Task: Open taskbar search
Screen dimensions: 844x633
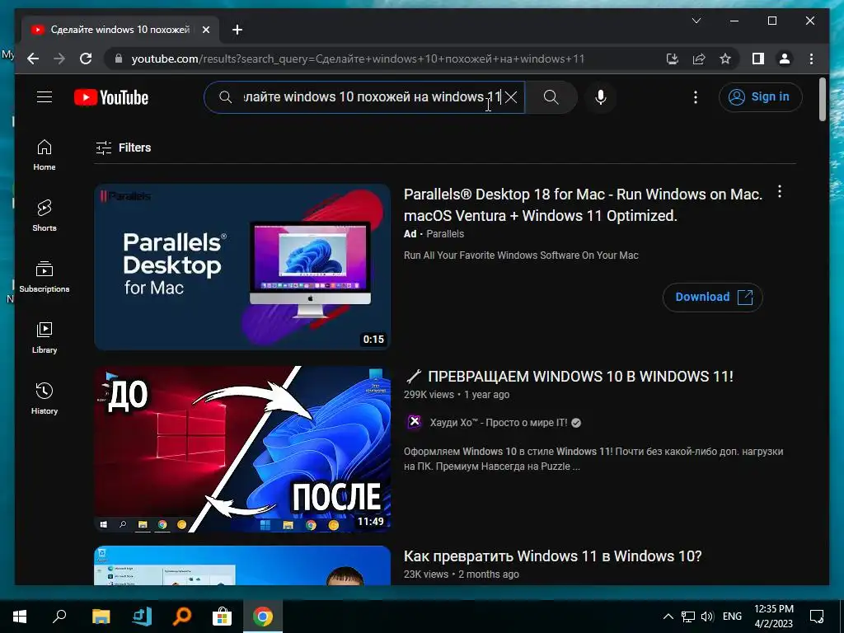Action: (59, 617)
